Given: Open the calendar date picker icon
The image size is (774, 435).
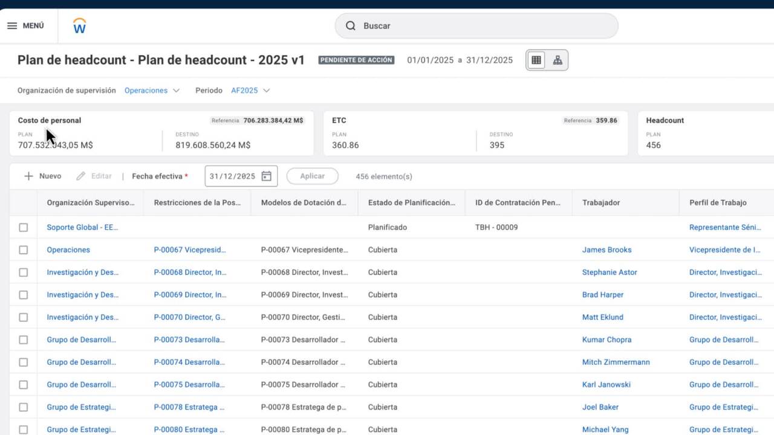Looking at the screenshot, I should 266,176.
